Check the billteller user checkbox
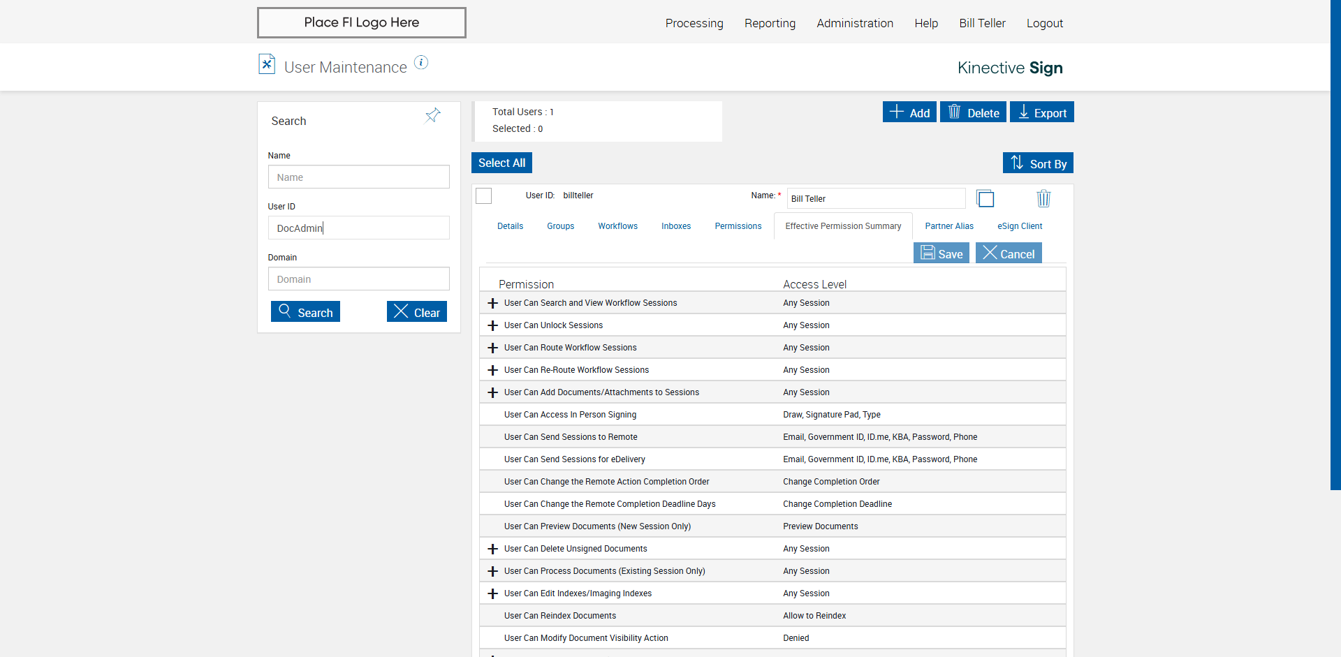This screenshot has width=1341, height=657. 483,196
